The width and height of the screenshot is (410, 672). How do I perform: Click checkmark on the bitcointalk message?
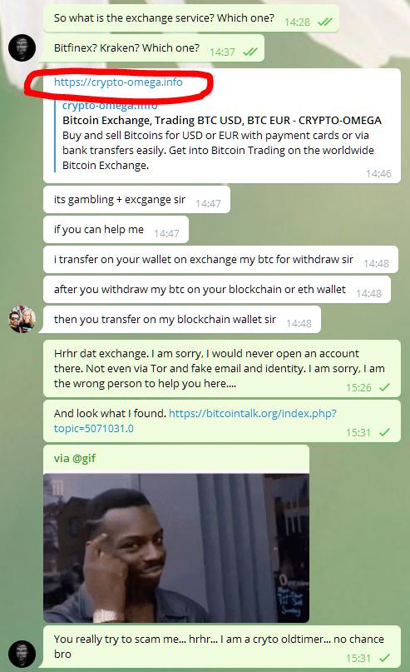coord(384,432)
